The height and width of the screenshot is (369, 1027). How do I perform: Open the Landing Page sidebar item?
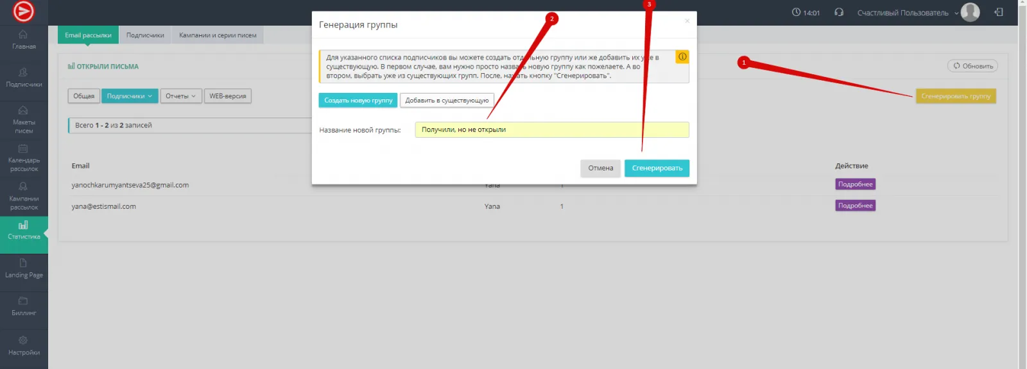click(x=24, y=268)
